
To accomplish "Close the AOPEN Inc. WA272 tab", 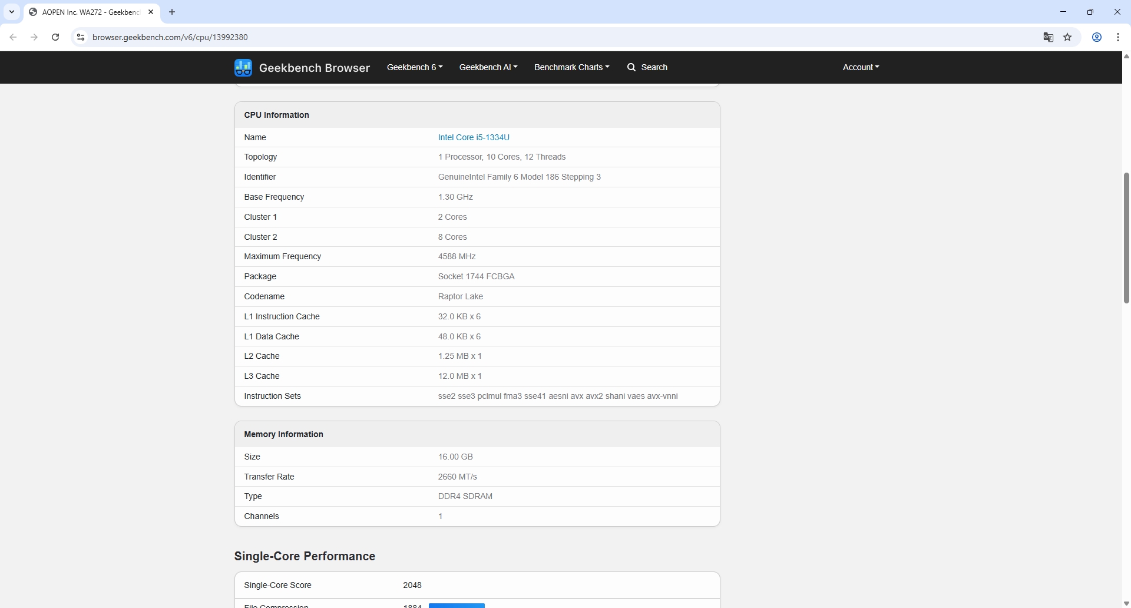I will point(151,12).
